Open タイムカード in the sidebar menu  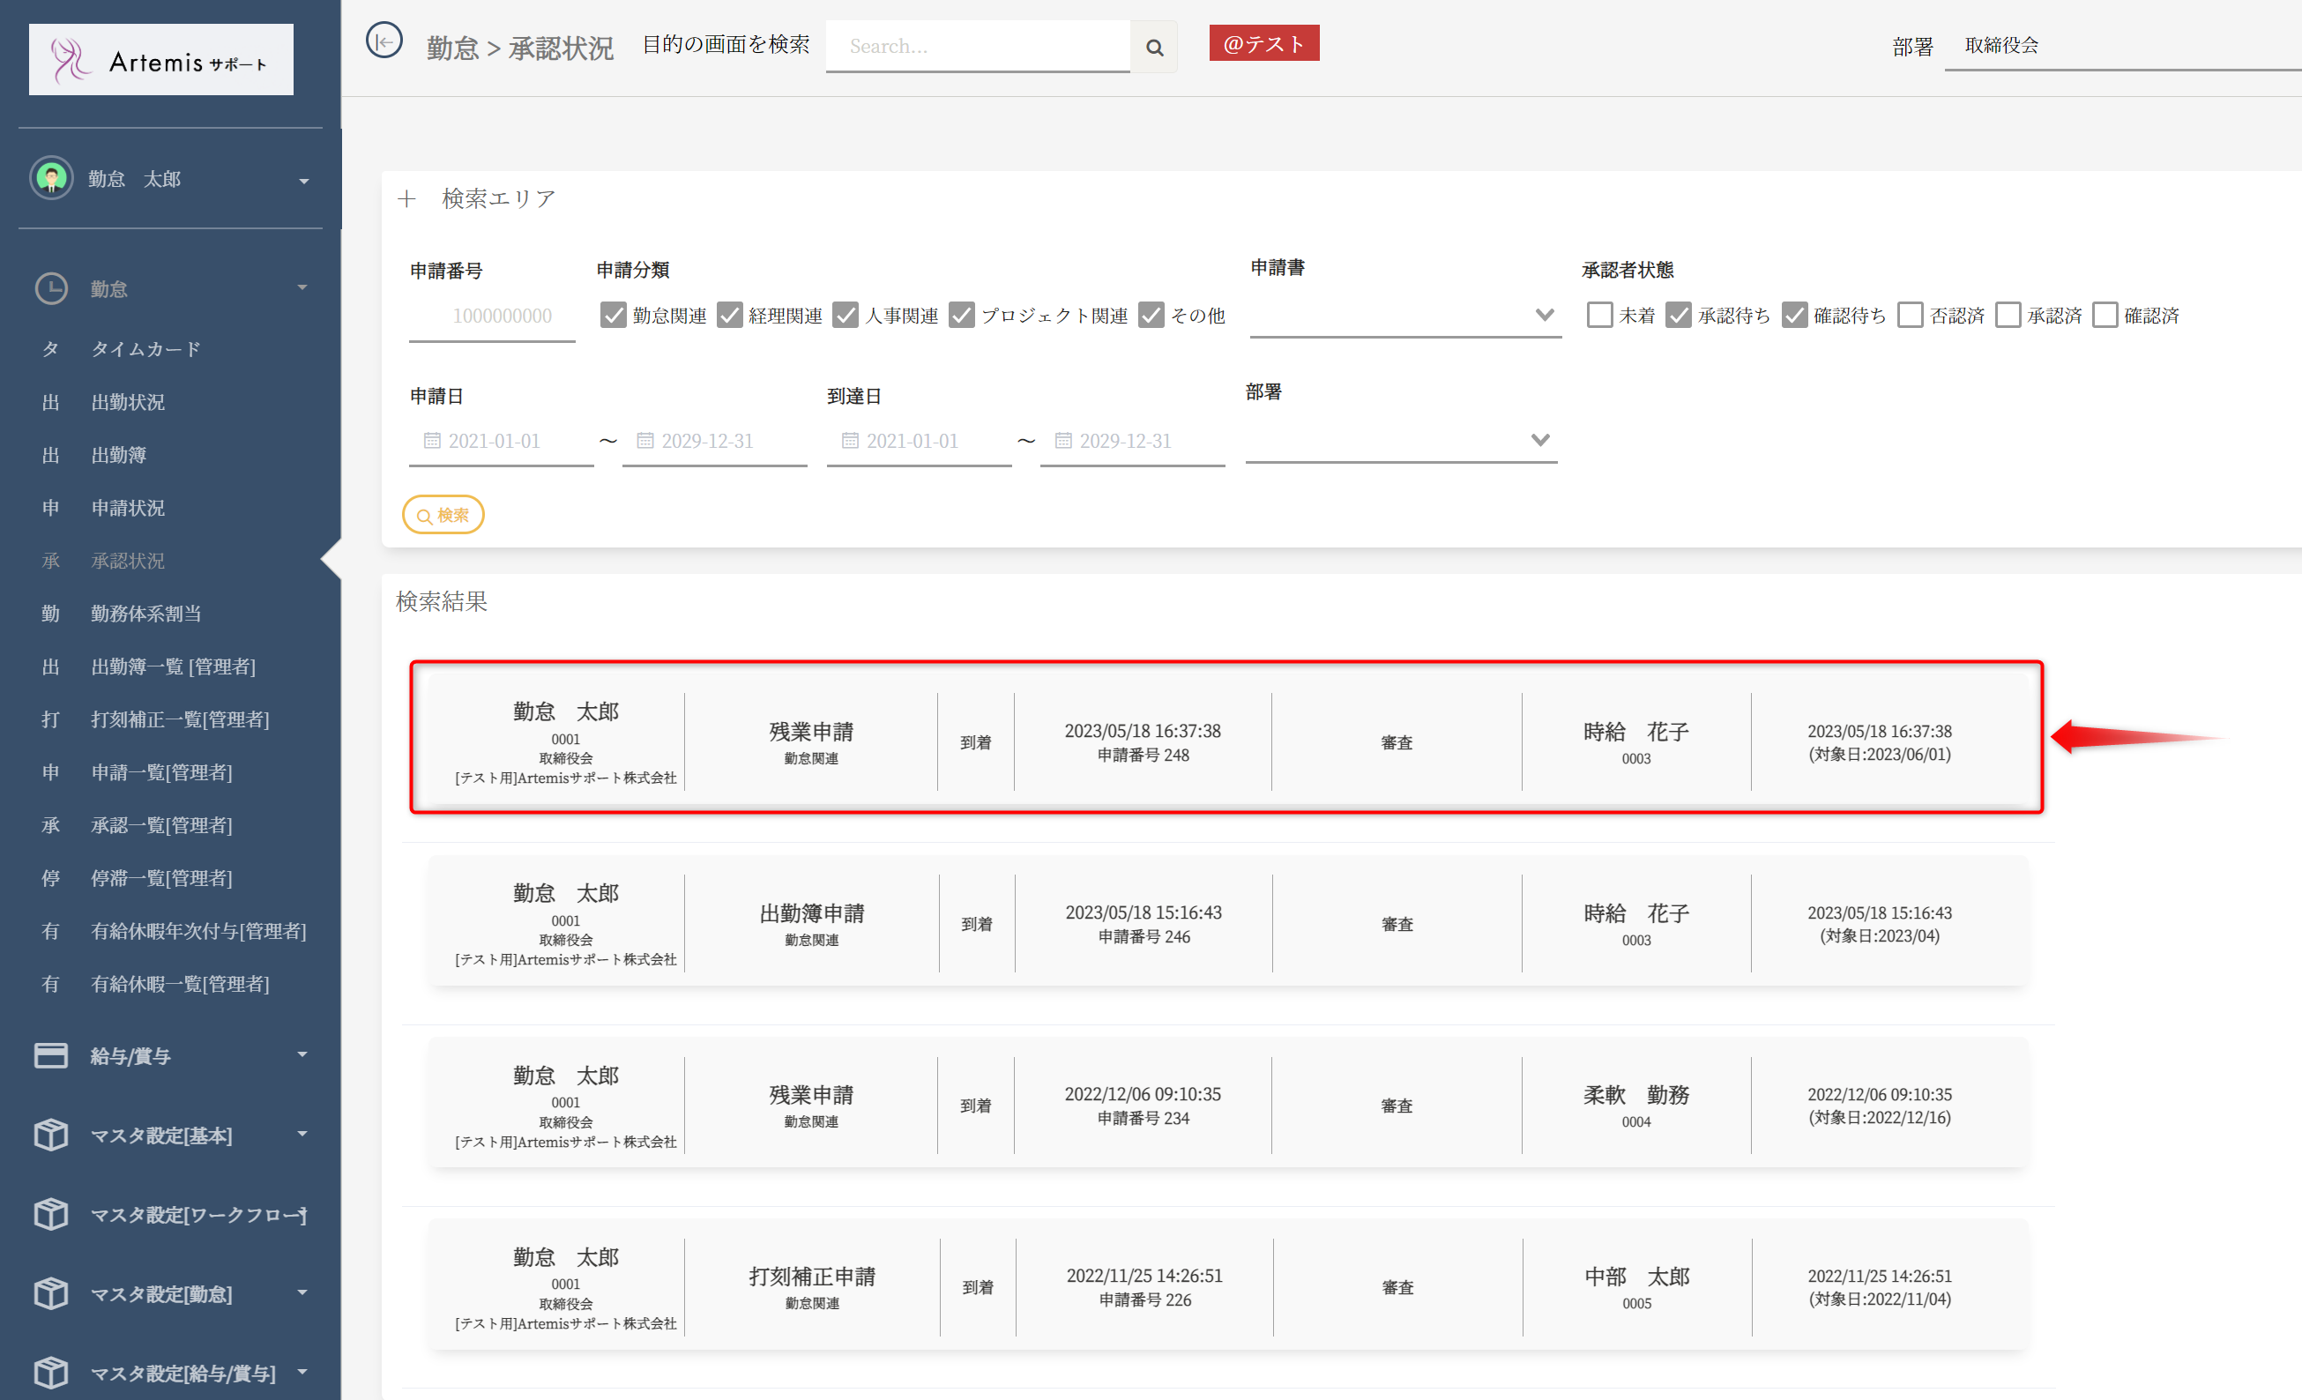tap(145, 349)
